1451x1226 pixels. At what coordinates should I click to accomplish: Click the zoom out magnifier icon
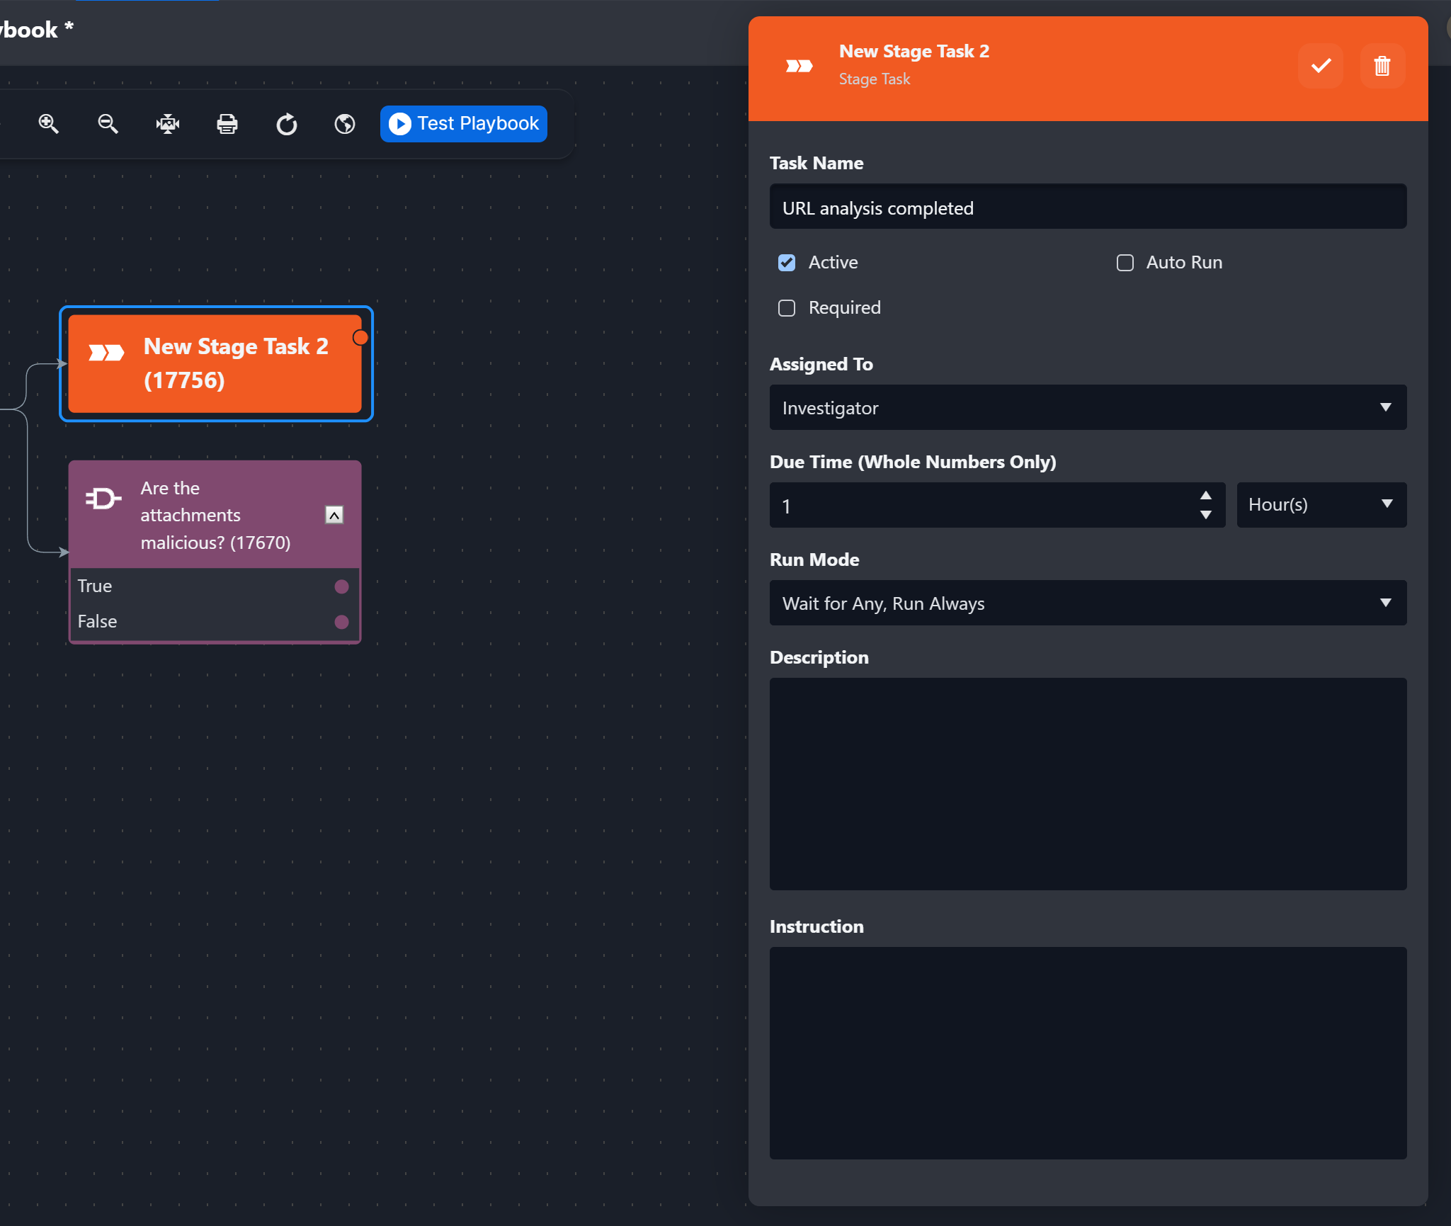pyautogui.click(x=108, y=124)
